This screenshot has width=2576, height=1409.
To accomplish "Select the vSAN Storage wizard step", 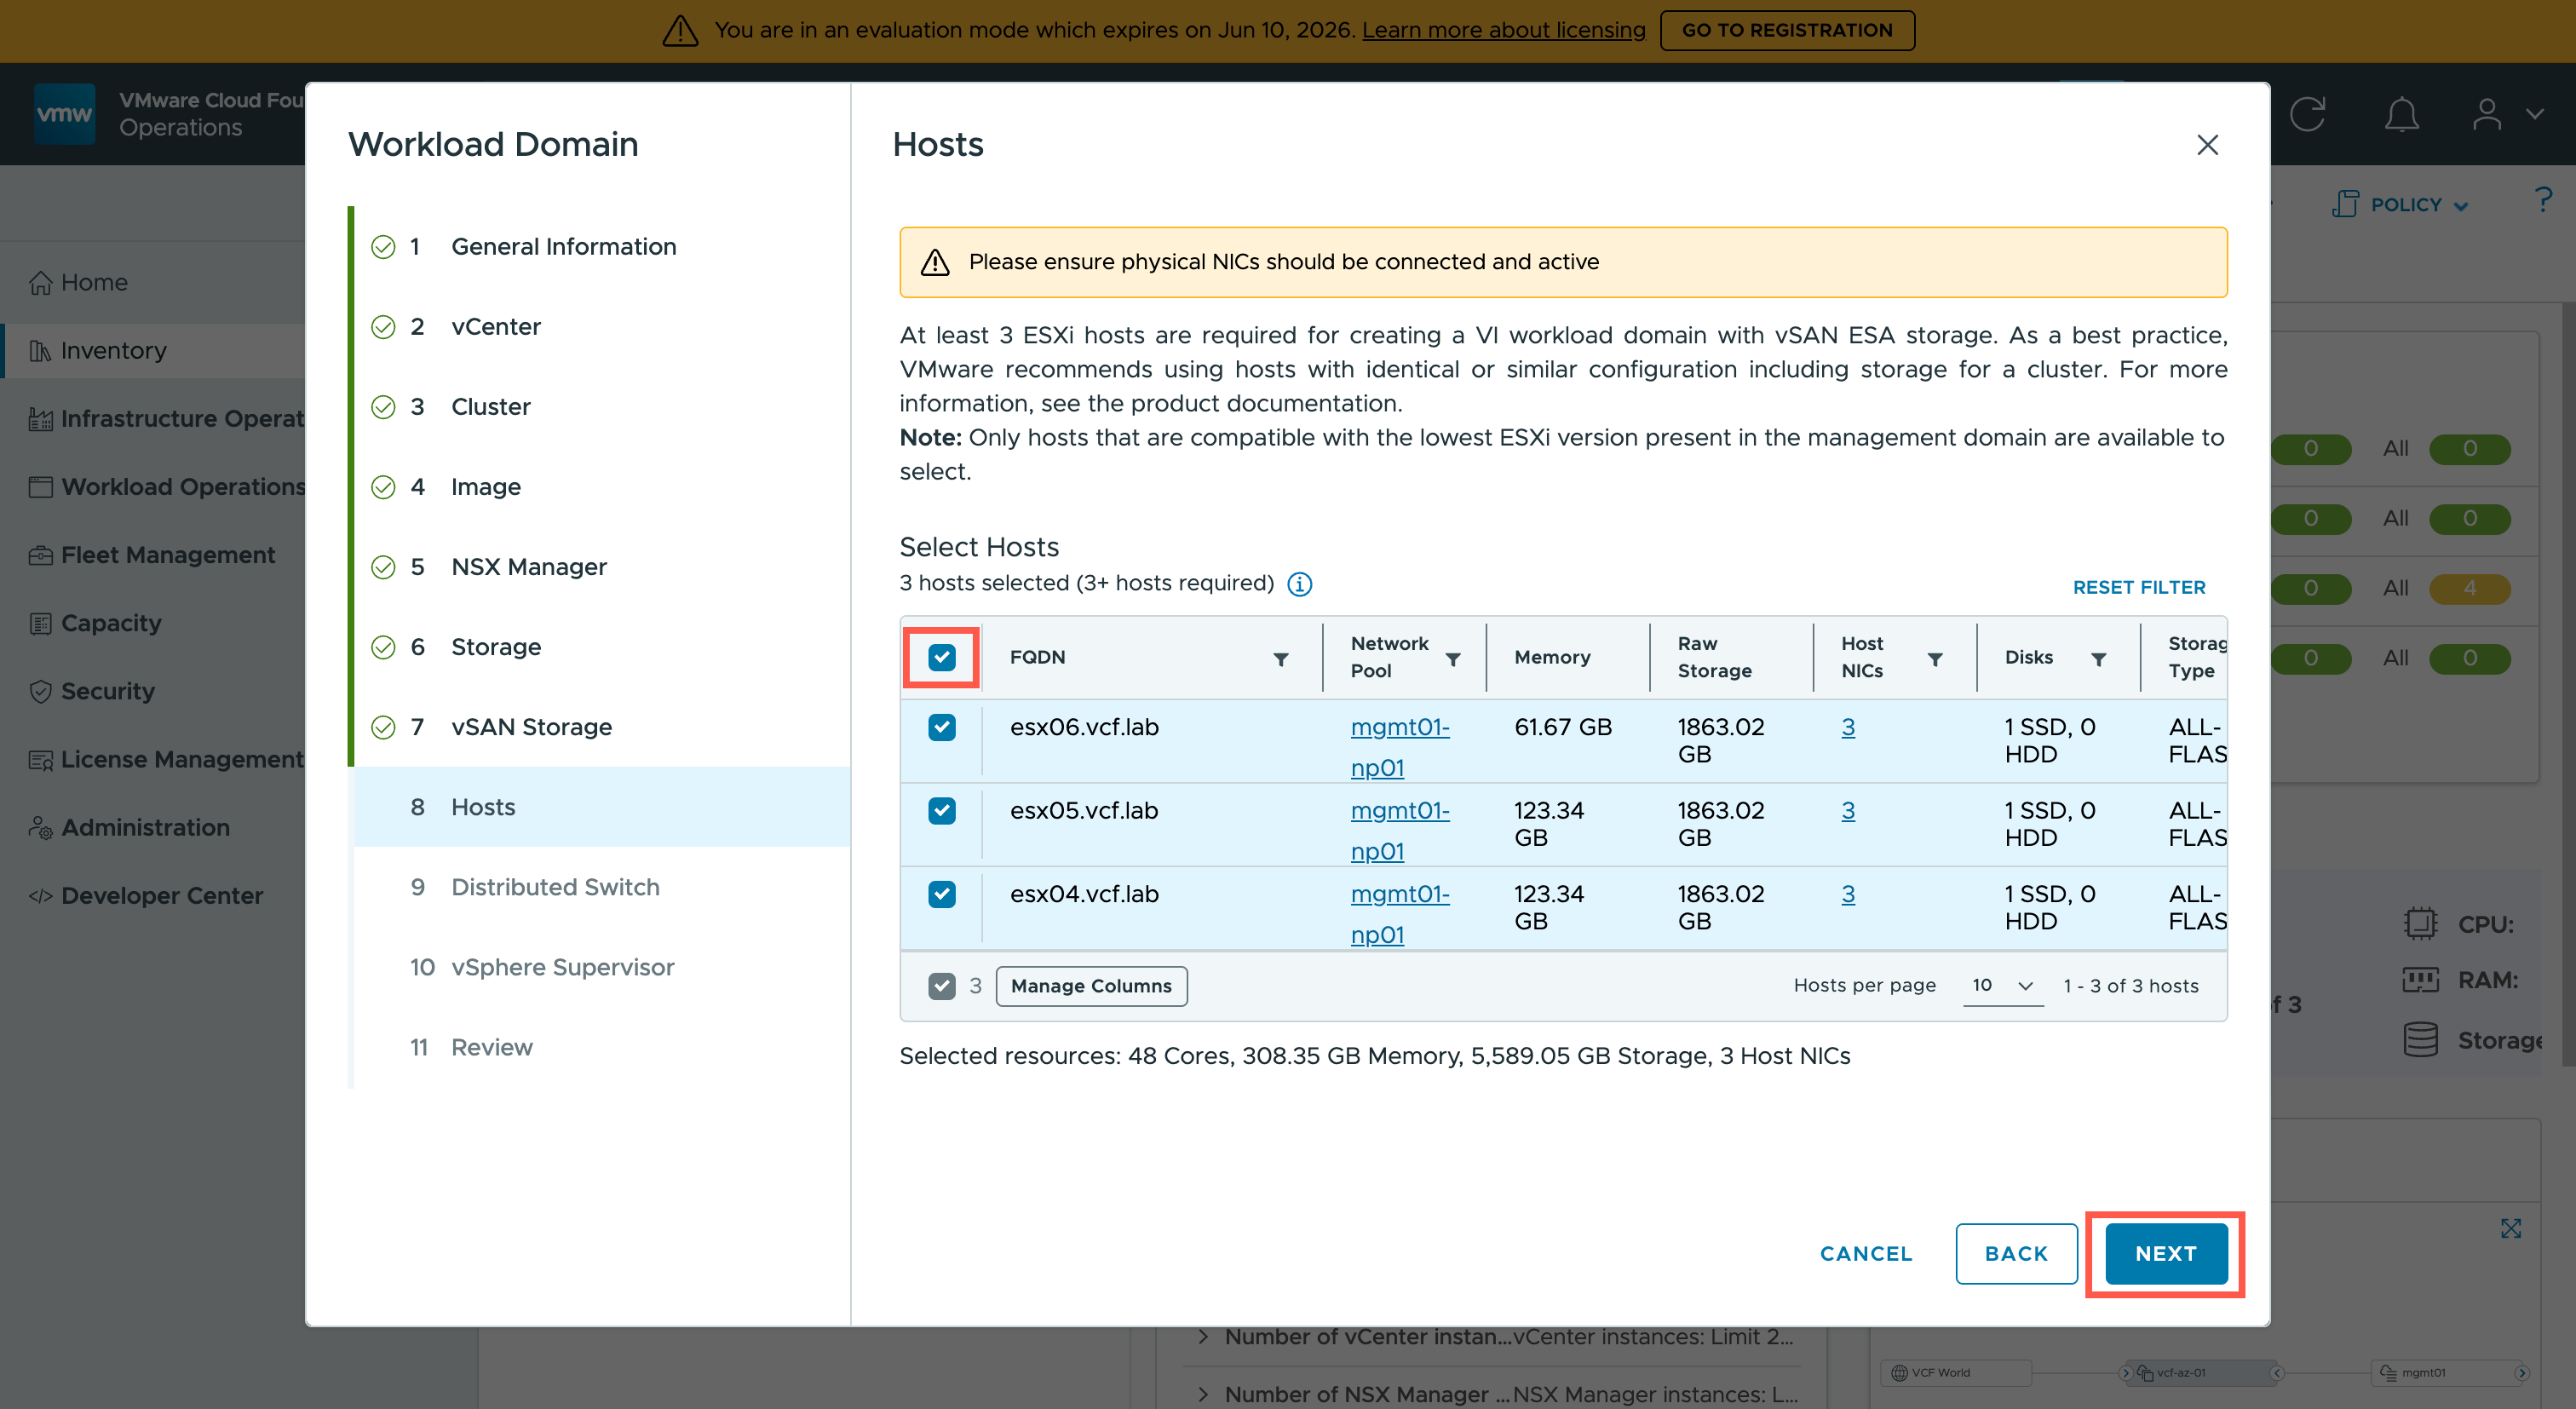I will [x=531, y=727].
